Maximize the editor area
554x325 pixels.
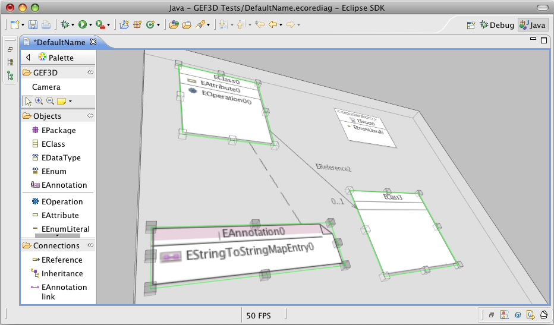coord(544,40)
